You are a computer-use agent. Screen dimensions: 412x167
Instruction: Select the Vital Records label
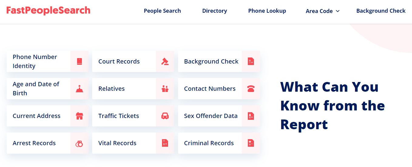[117, 143]
